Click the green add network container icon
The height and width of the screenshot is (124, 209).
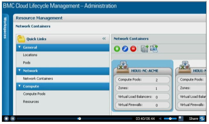(117, 49)
